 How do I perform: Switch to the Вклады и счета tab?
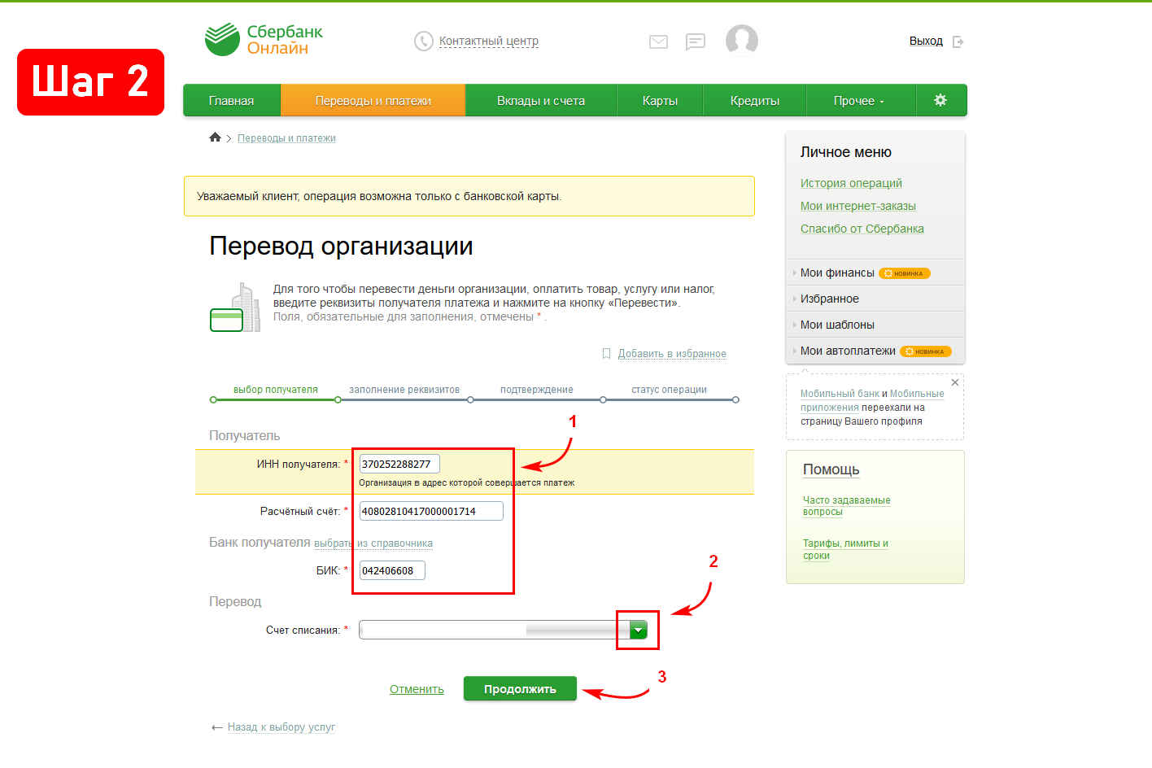(541, 101)
